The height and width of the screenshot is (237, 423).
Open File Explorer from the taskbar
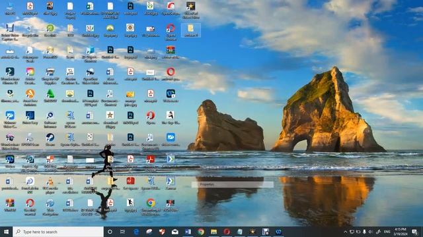pyautogui.click(x=213, y=232)
